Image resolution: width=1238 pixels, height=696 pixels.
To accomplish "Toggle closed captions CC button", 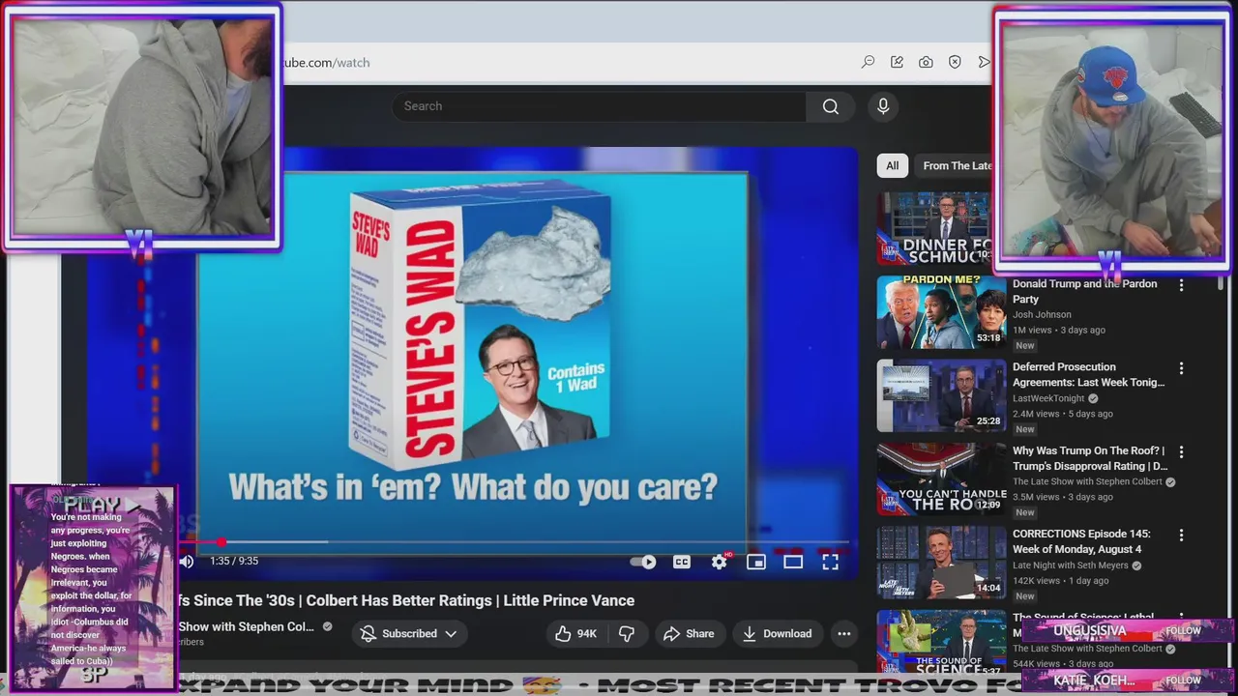I will tap(682, 562).
